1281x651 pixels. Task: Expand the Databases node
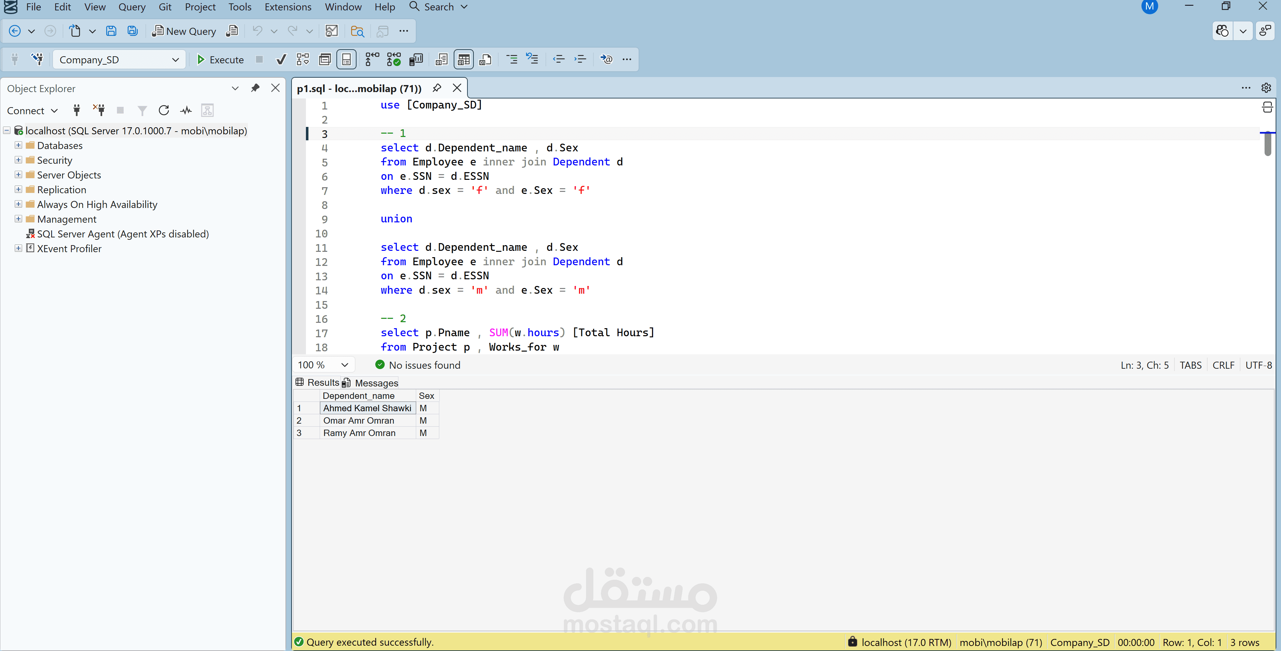click(18, 145)
